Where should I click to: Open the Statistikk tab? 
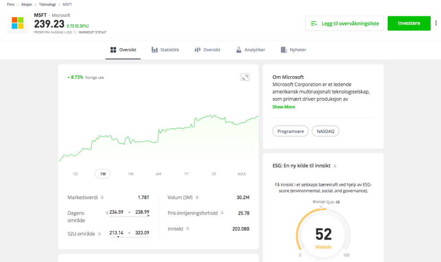point(165,50)
